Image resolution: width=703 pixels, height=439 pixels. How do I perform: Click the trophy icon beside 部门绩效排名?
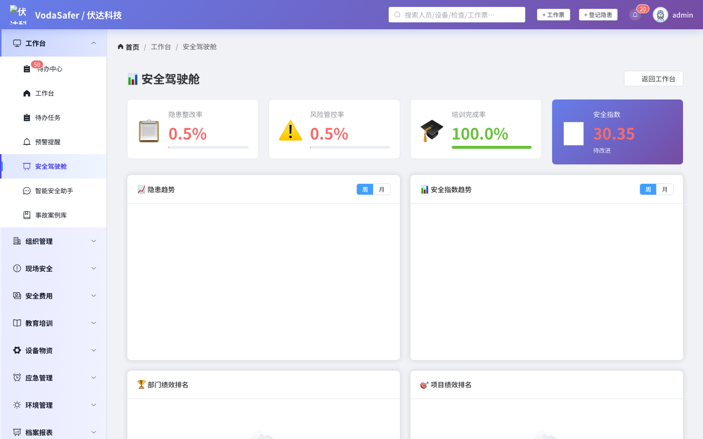(x=142, y=384)
